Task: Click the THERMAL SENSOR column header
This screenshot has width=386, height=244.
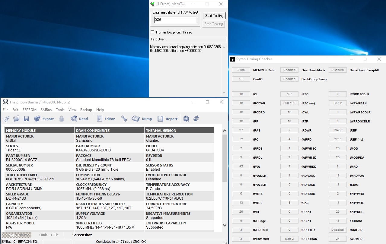Action: pyautogui.click(x=179, y=131)
